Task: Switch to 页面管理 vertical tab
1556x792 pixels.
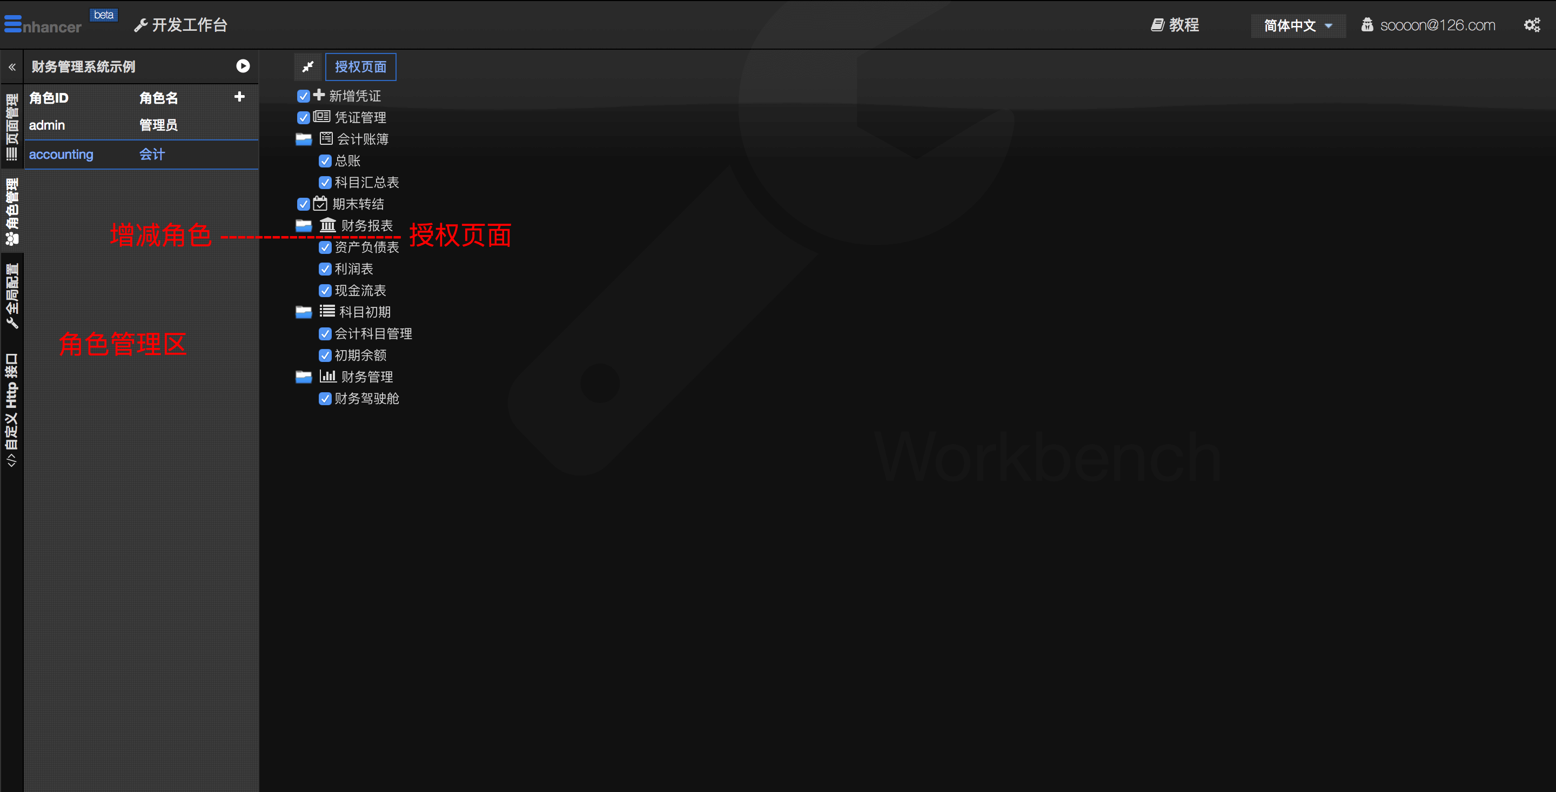Action: [11, 127]
